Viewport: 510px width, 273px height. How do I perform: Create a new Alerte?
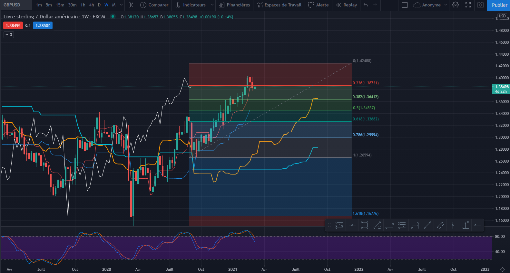318,5
